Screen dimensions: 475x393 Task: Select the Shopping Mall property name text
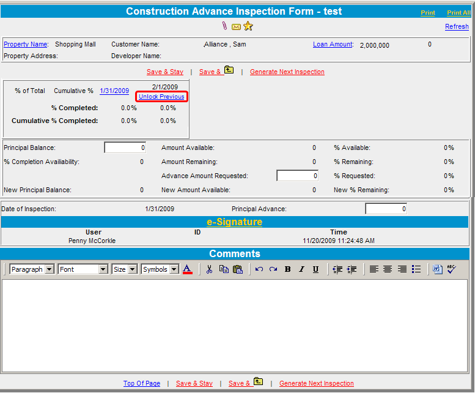tap(75, 44)
